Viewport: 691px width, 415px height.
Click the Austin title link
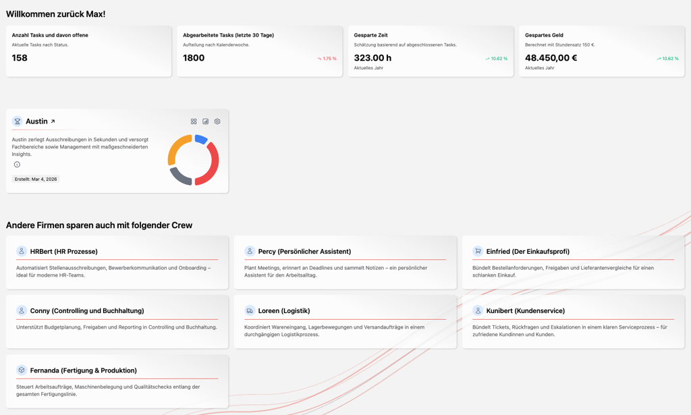tap(36, 121)
